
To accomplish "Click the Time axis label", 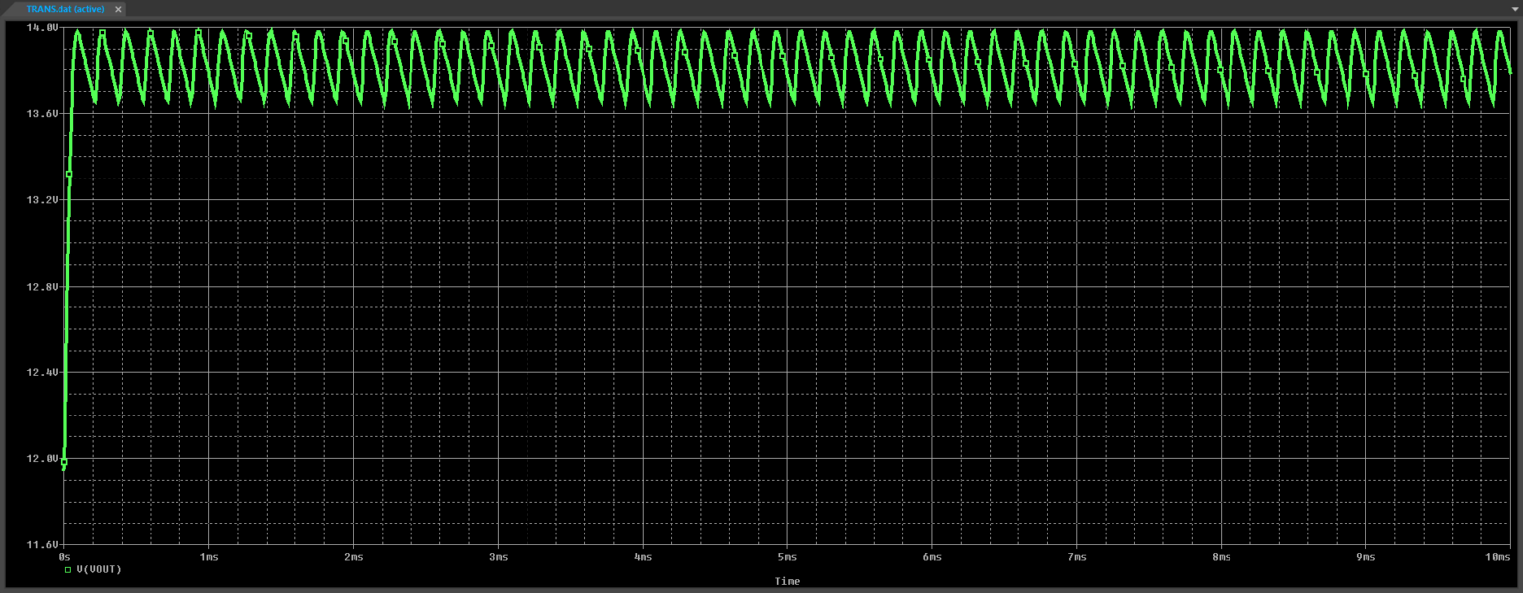I will coord(786,581).
